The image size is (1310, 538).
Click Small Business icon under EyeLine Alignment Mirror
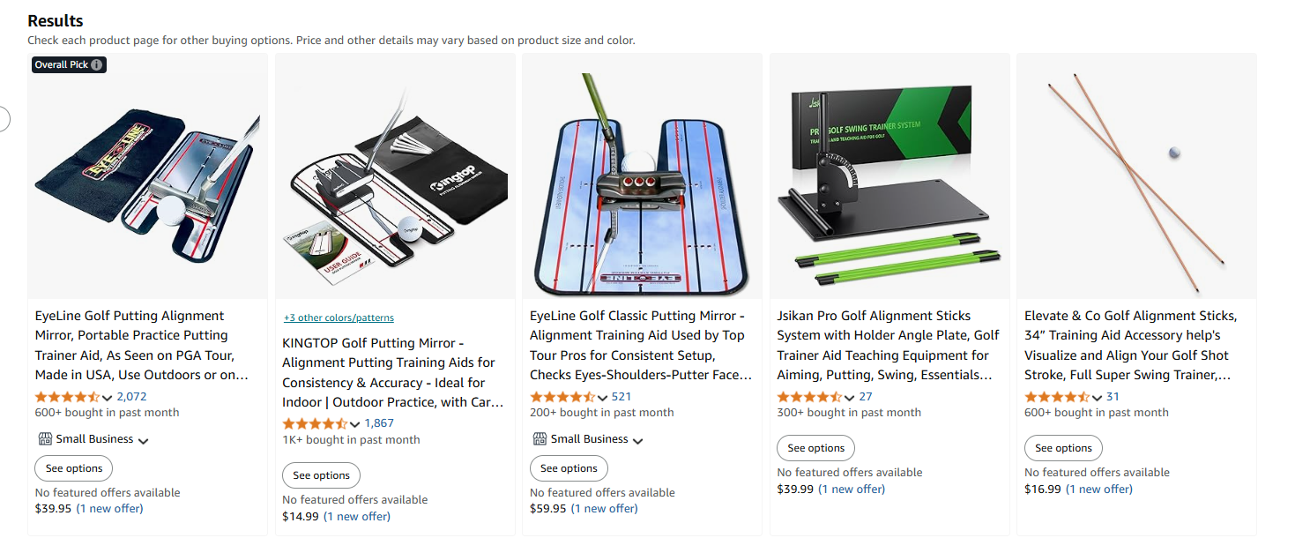coord(45,439)
